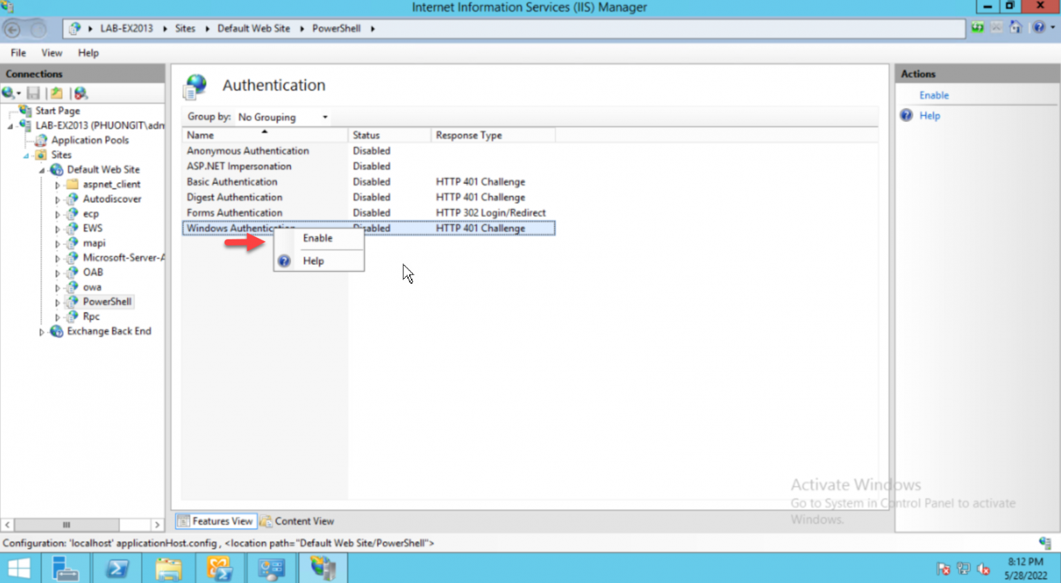1061x583 pixels.
Task: Click the Home icon in the address bar
Action: click(x=1015, y=28)
